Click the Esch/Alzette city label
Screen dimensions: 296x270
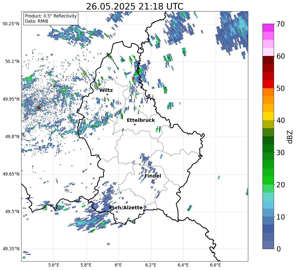tap(126, 208)
